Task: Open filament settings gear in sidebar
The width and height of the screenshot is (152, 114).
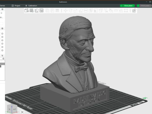Action: [x=2, y=28]
